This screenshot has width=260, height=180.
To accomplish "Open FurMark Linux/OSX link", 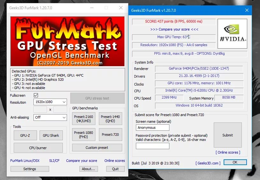I will 25,161.
